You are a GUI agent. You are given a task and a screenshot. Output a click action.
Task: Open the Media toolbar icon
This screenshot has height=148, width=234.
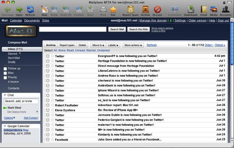tap(214, 9)
